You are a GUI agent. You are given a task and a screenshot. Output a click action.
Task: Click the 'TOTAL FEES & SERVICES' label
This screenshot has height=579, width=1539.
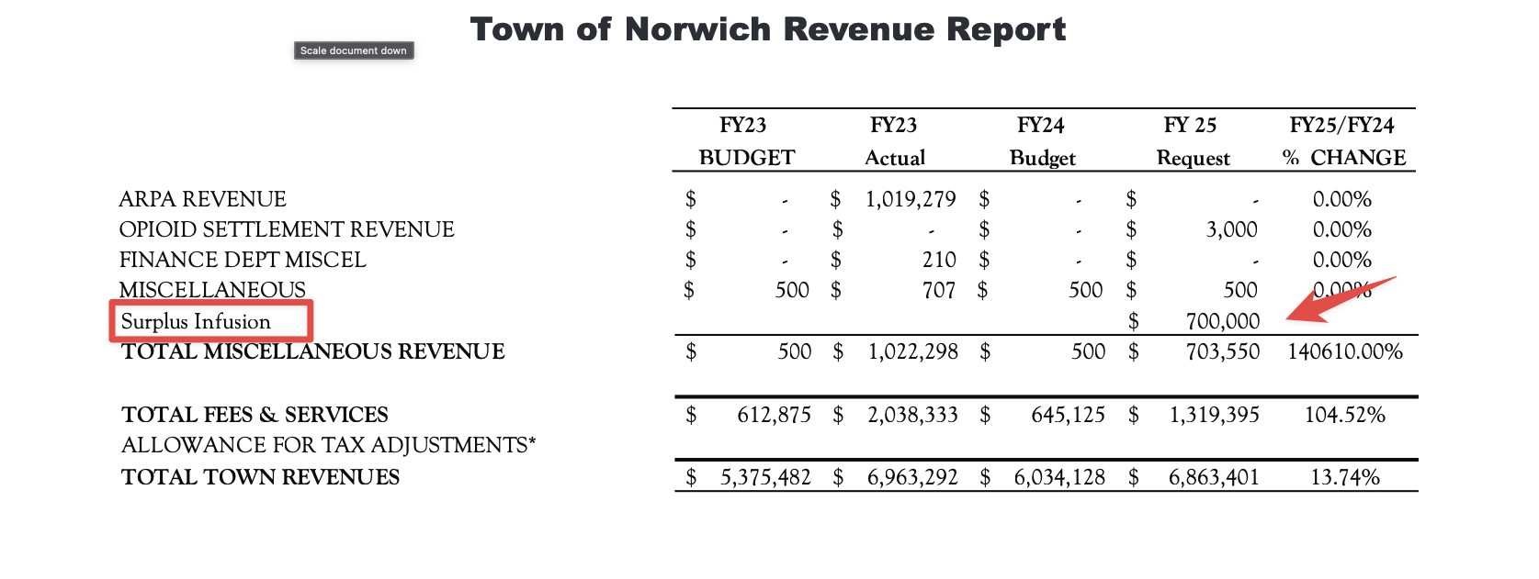[255, 415]
